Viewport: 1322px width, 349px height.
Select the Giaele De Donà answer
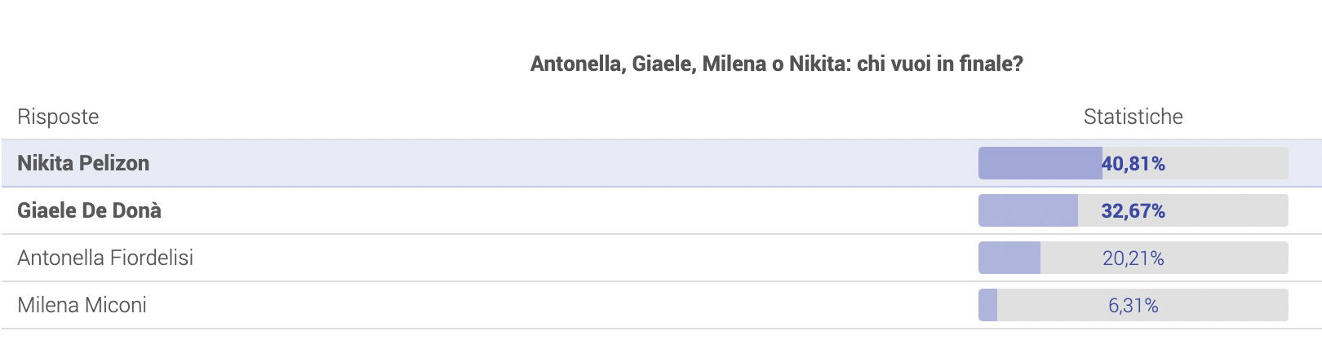pos(661,210)
